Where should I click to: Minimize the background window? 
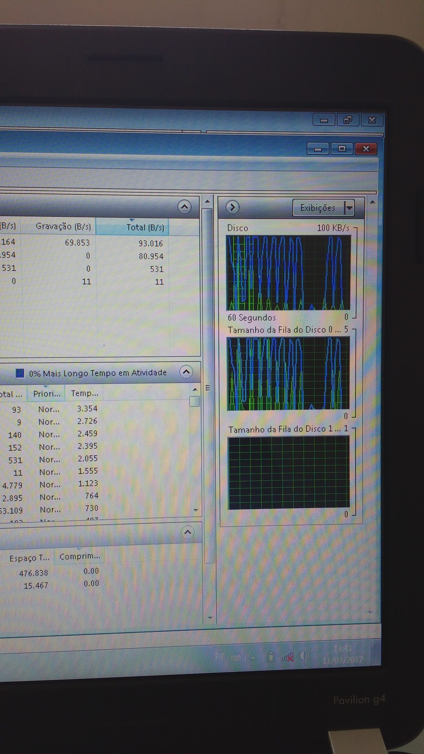324,120
